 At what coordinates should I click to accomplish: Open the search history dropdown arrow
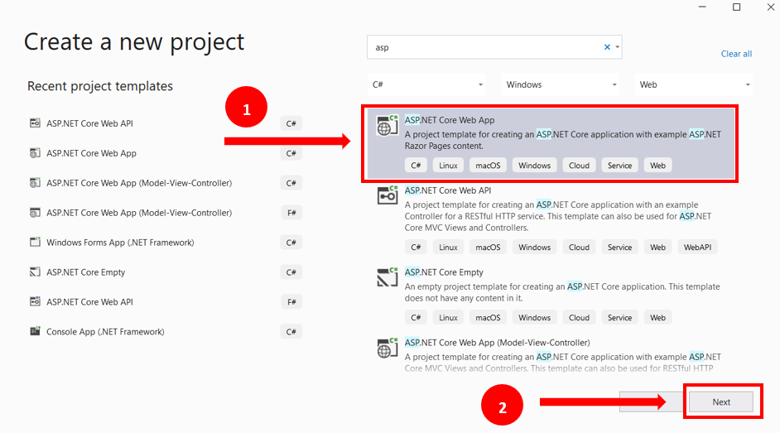point(618,47)
